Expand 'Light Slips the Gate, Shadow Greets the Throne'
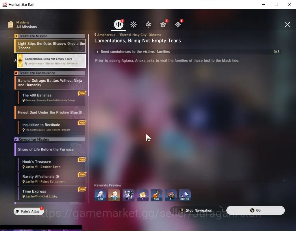 (x=50, y=46)
